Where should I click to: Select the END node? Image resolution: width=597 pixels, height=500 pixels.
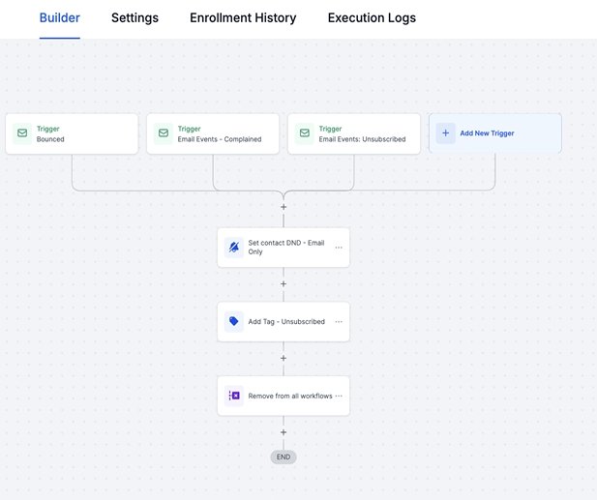tap(284, 456)
